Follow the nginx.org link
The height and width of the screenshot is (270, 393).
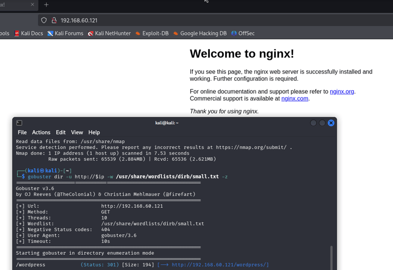pyautogui.click(x=342, y=91)
